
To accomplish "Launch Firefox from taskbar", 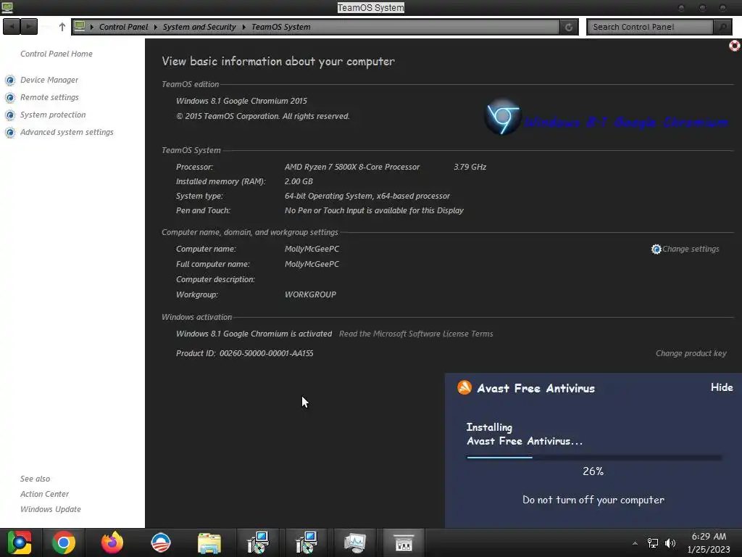I will pos(112,542).
